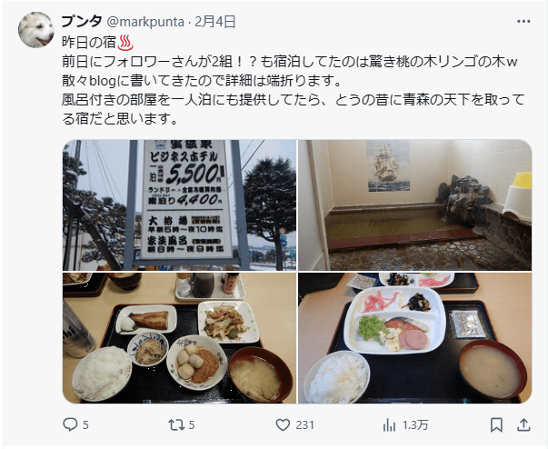Click the tweet body text
Screen dimensions: 548x449
(x=294, y=81)
